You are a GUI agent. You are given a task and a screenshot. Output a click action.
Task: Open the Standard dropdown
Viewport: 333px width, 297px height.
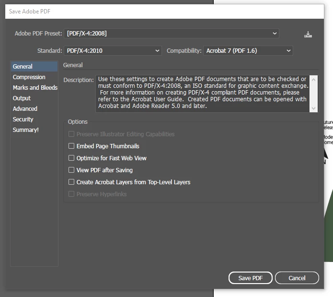pyautogui.click(x=113, y=50)
